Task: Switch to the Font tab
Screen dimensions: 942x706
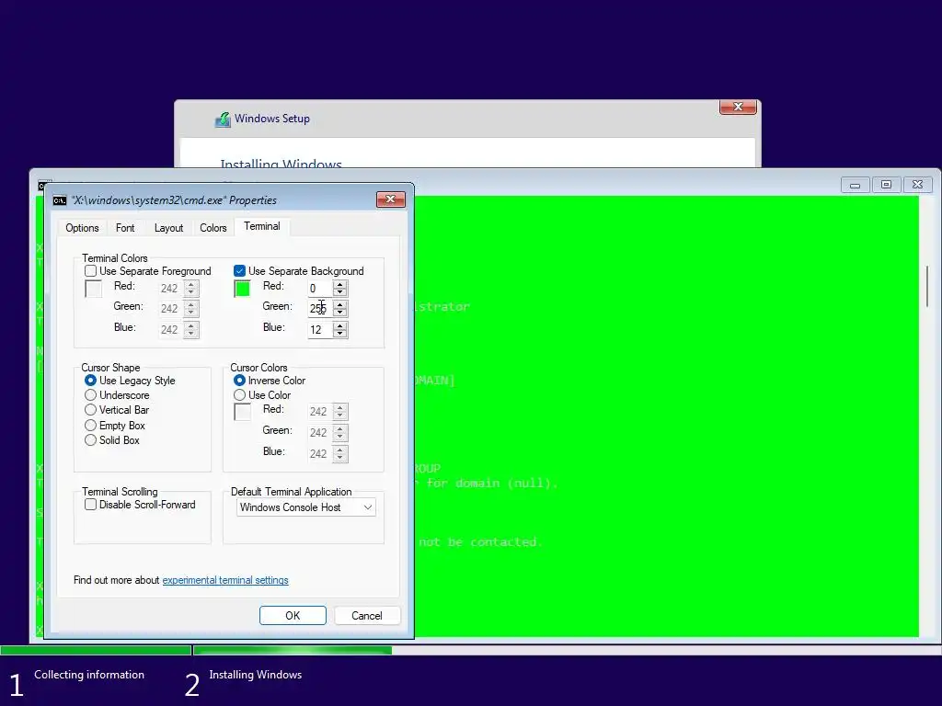Action: tap(125, 228)
